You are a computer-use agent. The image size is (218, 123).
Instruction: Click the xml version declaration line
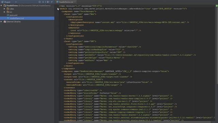tap(80, 6)
